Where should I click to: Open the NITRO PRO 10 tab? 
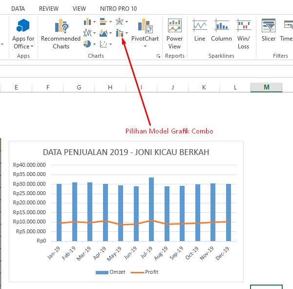[x=119, y=9]
